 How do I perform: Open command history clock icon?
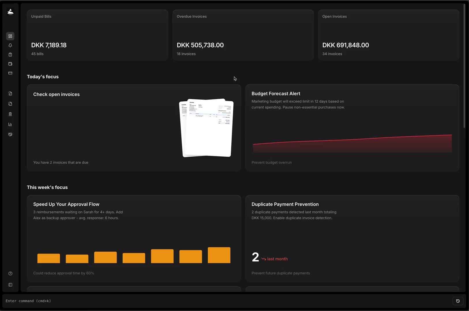tap(458, 301)
